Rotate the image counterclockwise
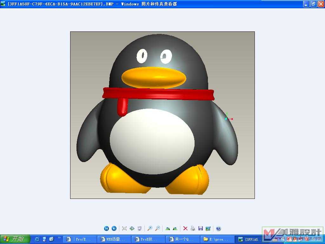Viewport: 325px width, 244px height. pyautogui.click(x=175, y=228)
